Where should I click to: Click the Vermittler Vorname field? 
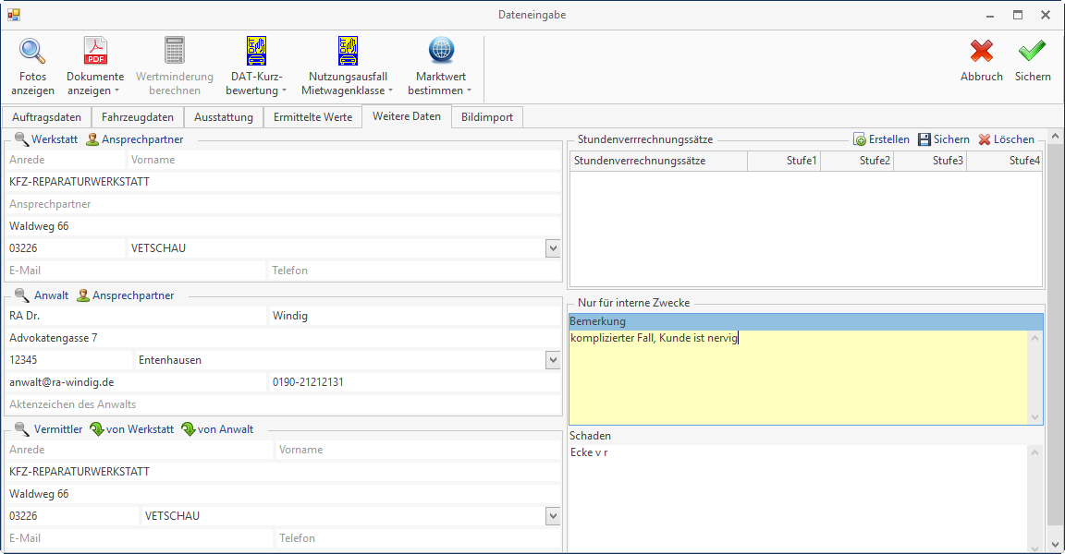pyautogui.click(x=419, y=450)
